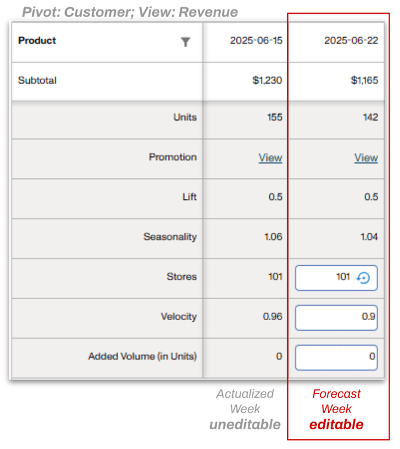Click the filter icon in Product header
This screenshot has width=400, height=449.
[x=186, y=42]
